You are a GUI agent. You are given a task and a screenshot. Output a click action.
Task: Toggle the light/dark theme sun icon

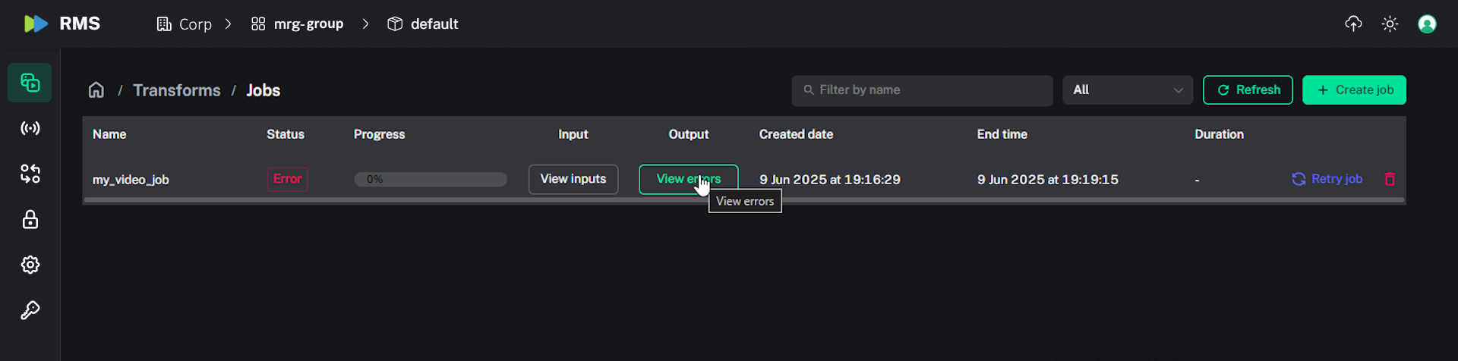(x=1390, y=24)
